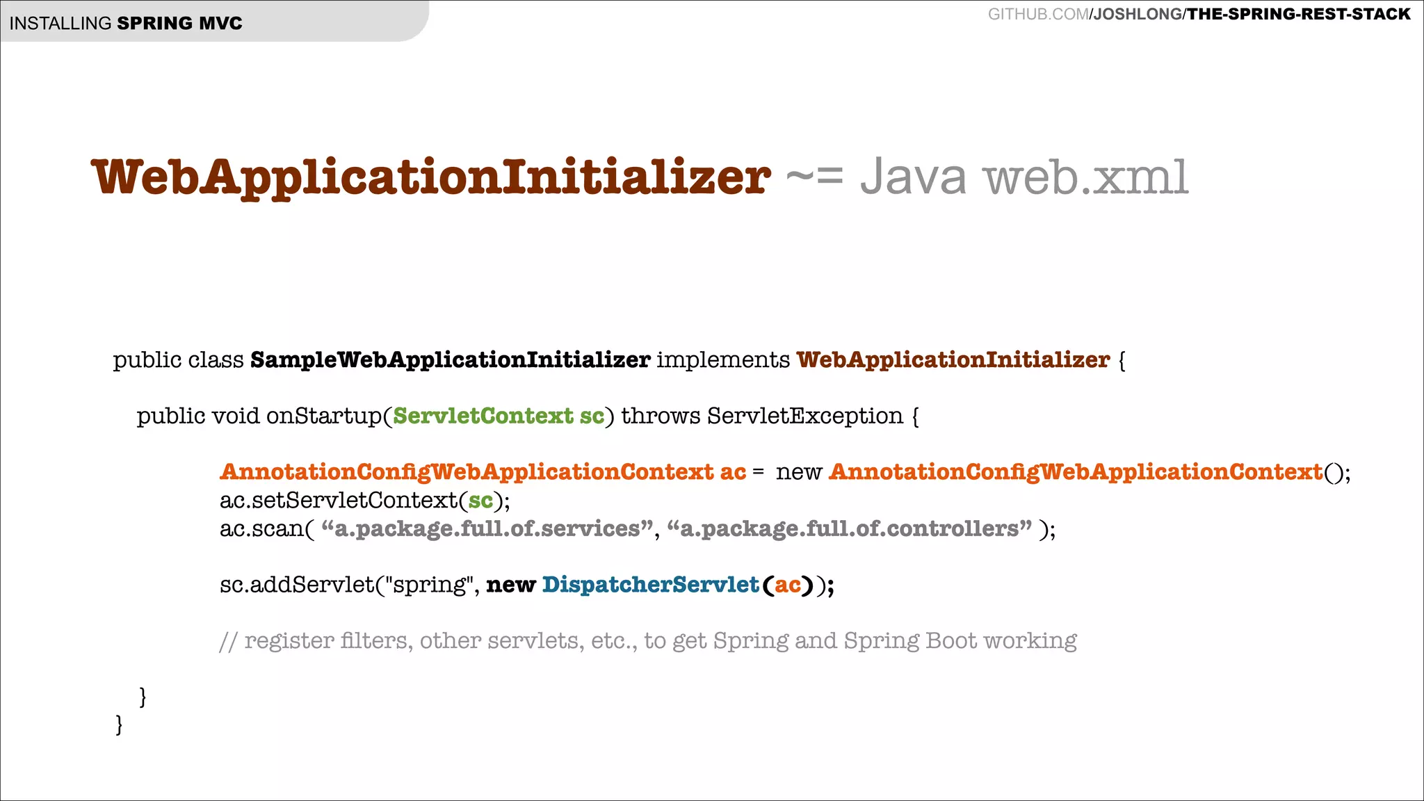Viewport: 1424px width, 801px height.
Task: Click the orange 'ac' argument in DispatcherServlet
Action: [788, 585]
